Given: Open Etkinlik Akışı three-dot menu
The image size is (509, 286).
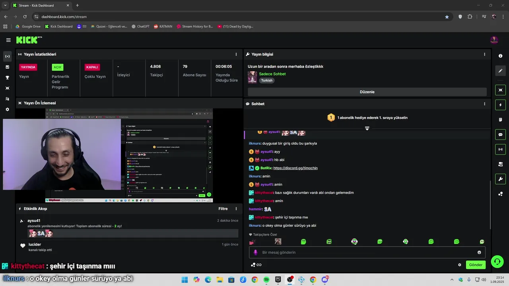Looking at the screenshot, I should pyautogui.click(x=236, y=209).
